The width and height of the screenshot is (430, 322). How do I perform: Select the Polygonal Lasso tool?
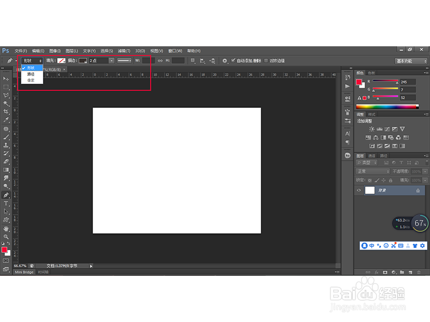pyautogui.click(x=6, y=96)
